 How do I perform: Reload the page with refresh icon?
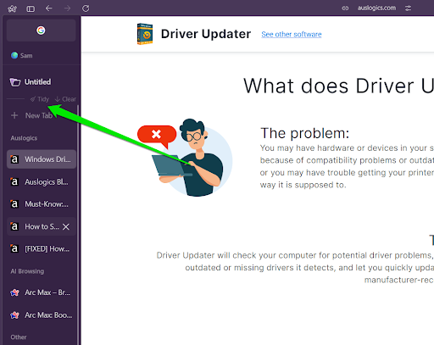[86, 8]
